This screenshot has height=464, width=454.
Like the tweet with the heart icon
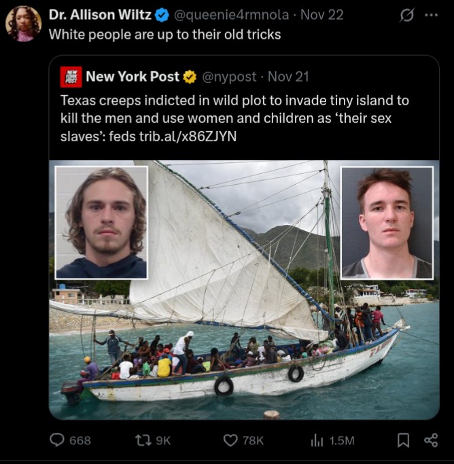[230, 440]
